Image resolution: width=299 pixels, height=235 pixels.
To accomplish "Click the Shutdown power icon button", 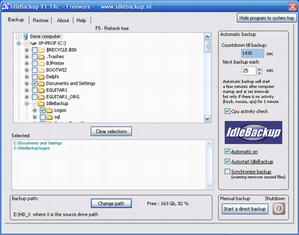I will pyautogui.click(x=278, y=209).
